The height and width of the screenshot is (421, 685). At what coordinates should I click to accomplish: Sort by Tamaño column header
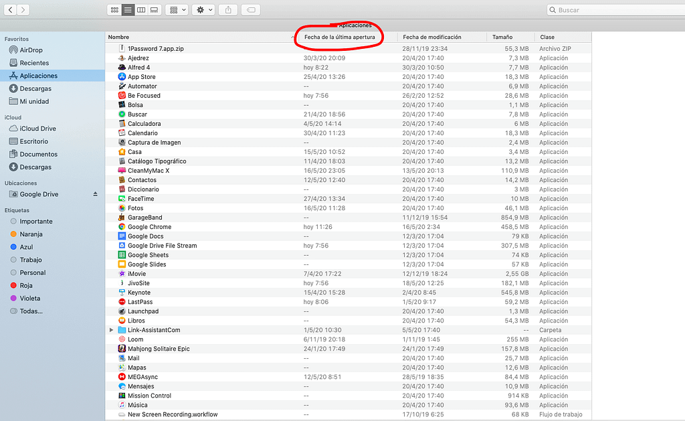coord(502,37)
